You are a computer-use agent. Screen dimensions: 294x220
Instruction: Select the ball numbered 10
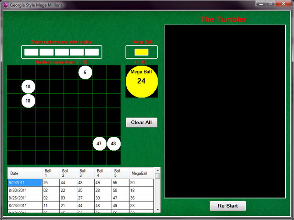pos(28,86)
